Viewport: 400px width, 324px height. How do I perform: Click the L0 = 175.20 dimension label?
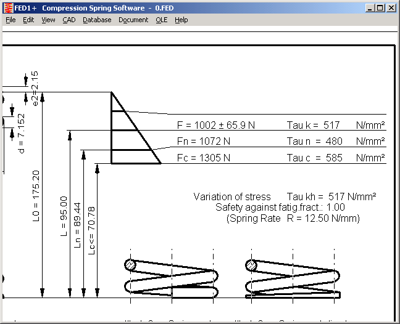click(36, 196)
